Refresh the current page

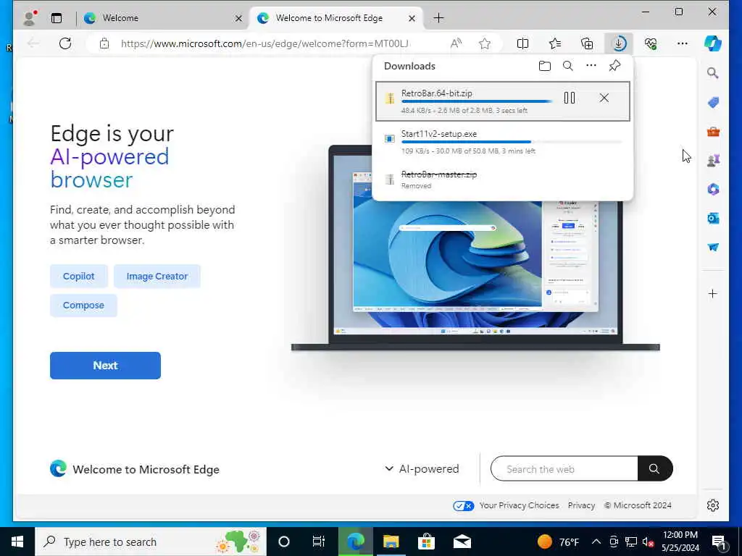tap(65, 43)
